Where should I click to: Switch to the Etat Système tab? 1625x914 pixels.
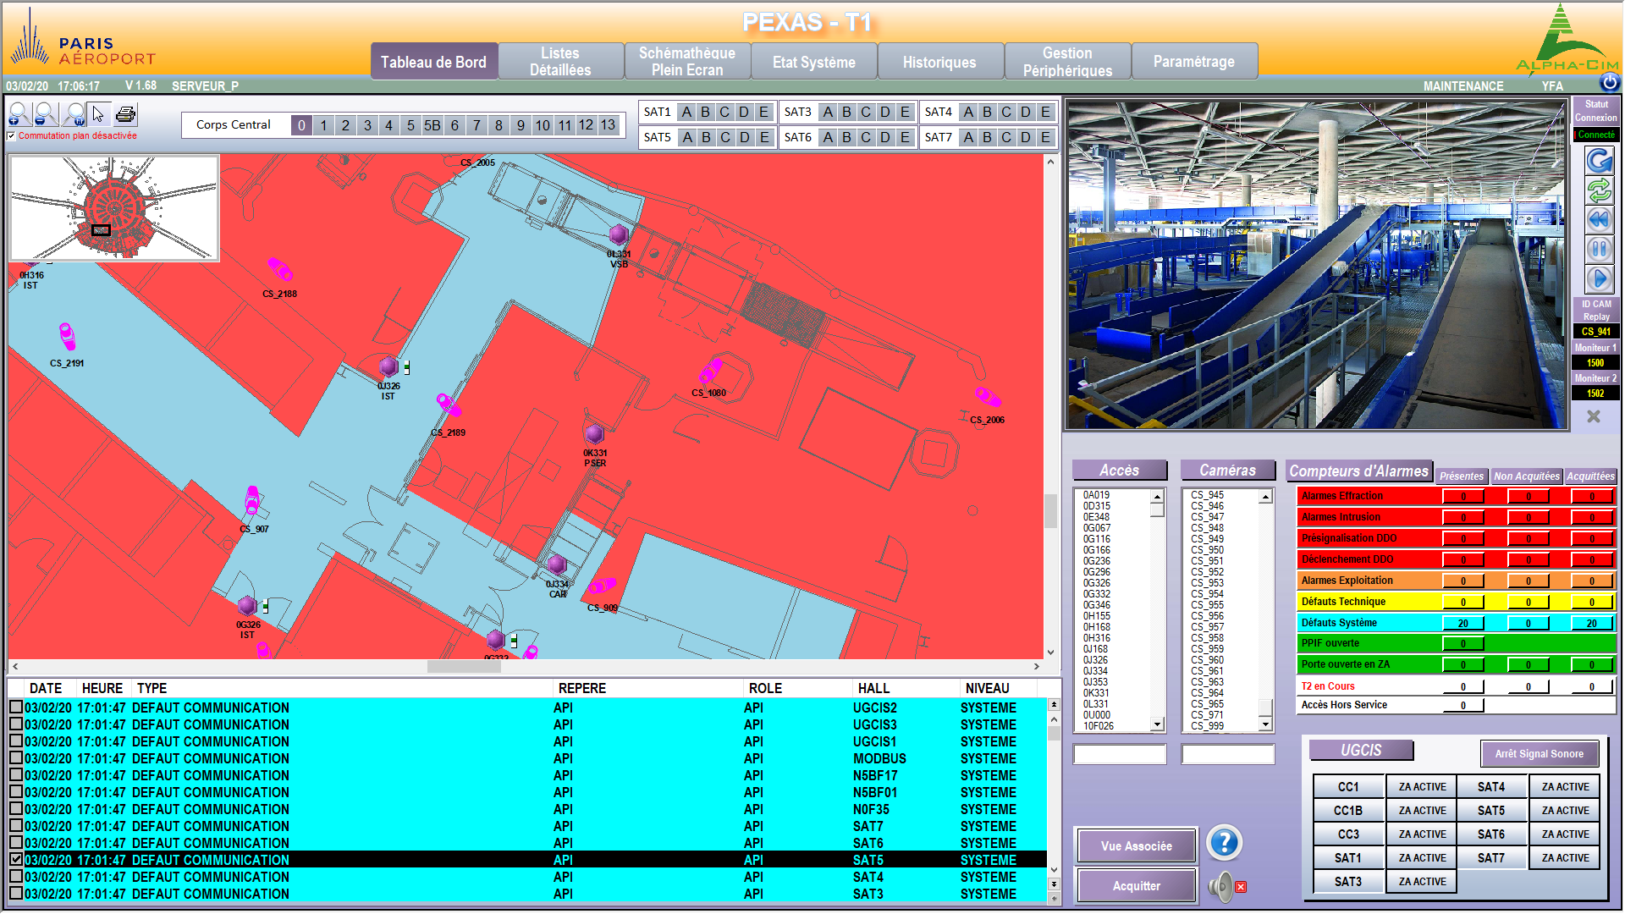pos(813,62)
